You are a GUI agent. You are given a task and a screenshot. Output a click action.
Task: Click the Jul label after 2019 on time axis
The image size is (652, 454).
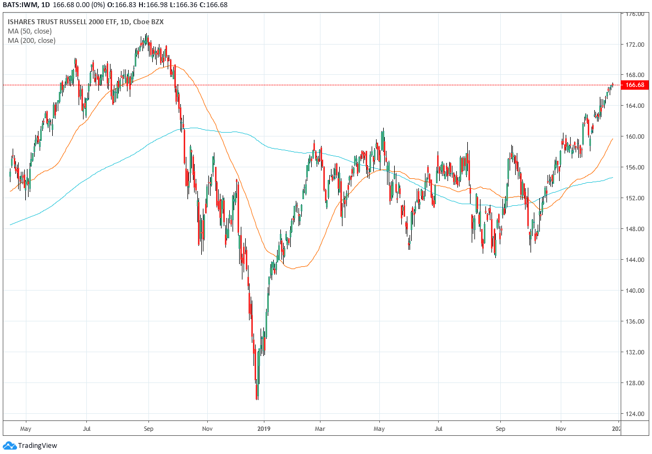tap(438, 429)
